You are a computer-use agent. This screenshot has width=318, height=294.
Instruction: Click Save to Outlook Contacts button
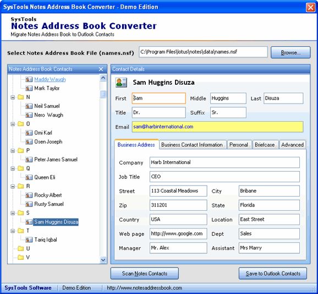pos(273,274)
